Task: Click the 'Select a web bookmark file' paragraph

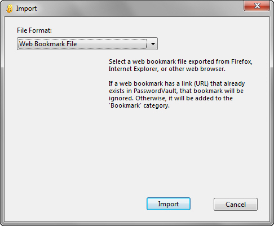Action: 180,65
